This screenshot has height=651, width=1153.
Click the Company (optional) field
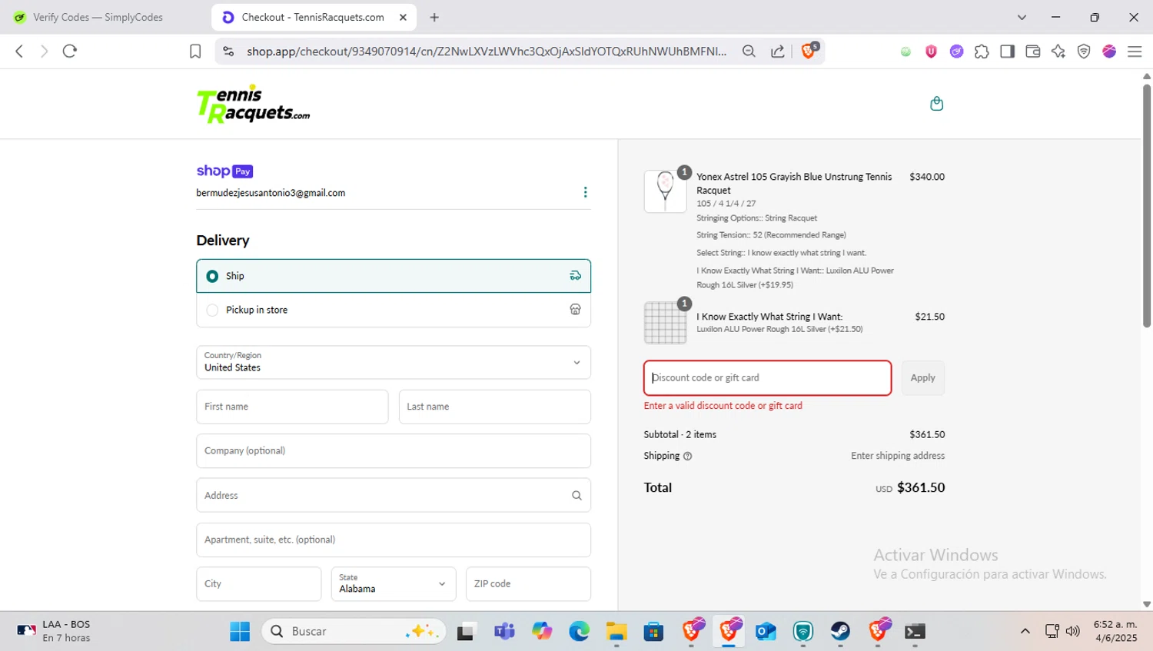[x=394, y=451]
